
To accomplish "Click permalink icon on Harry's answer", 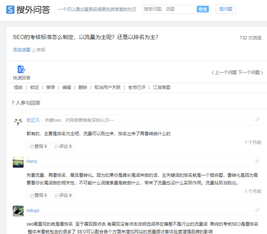I will point(258,161).
